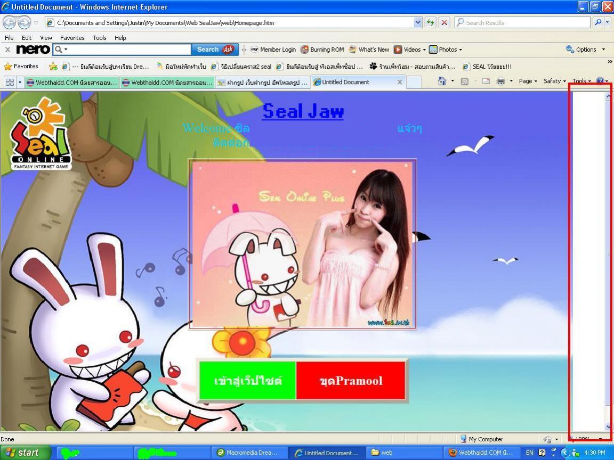Open the 'ร้านเพ็ทโฮม' favorites link
The height and width of the screenshot is (460, 614).
click(413, 66)
